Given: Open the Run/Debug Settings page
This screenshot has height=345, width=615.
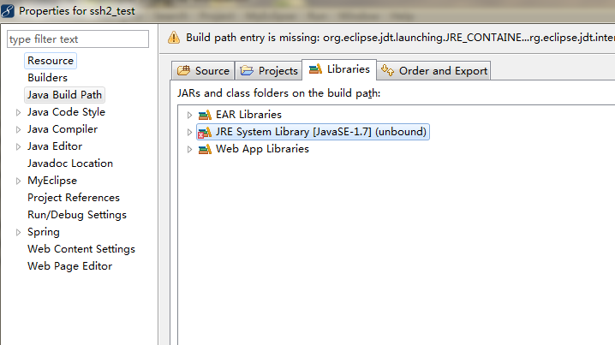Looking at the screenshot, I should (77, 215).
